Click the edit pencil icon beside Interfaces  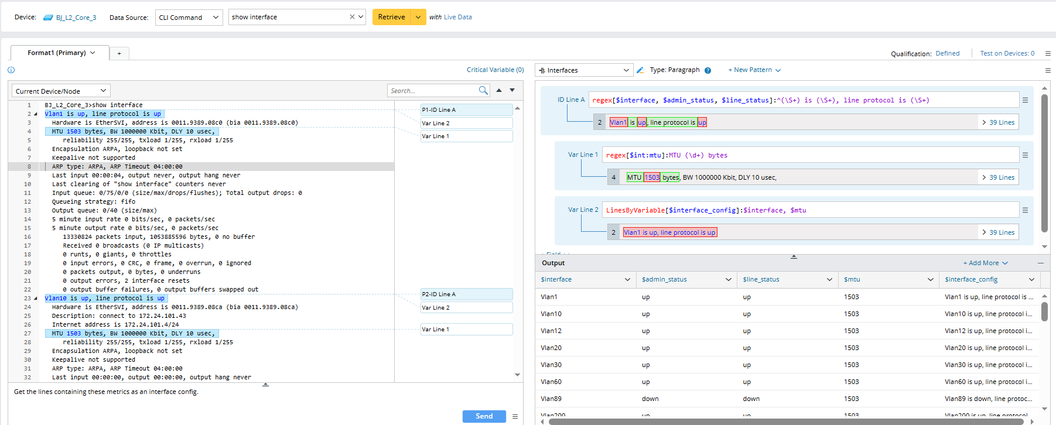click(x=640, y=70)
